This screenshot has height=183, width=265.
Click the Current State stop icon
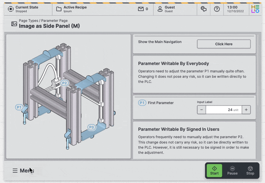coord(10,9)
